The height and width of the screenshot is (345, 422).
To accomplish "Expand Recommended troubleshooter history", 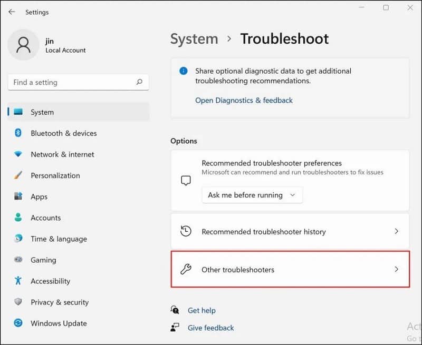I will coord(290,231).
